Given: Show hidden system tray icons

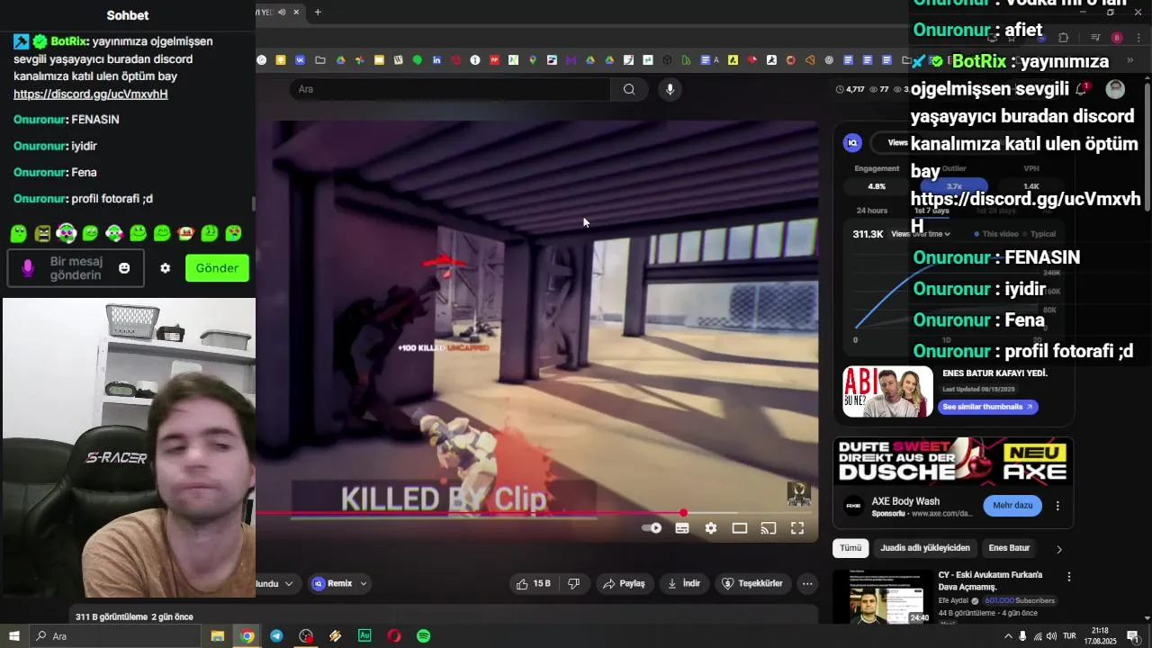Looking at the screenshot, I should (1007, 636).
